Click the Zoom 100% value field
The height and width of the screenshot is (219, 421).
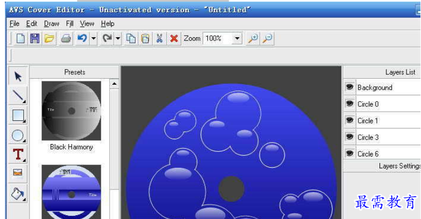pos(218,38)
